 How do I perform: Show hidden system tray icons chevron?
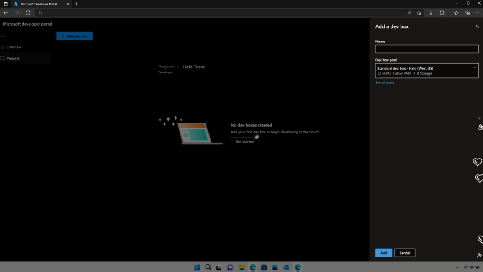coord(457,267)
